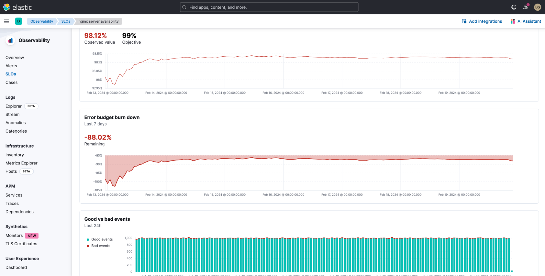The height and width of the screenshot is (276, 545).
Task: Click the Elastic logo in header
Action: click(17, 7)
